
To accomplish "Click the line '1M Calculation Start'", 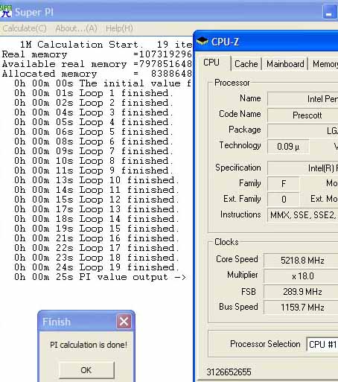I will click(106, 45).
